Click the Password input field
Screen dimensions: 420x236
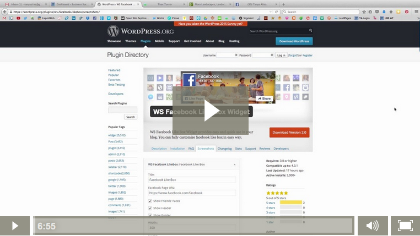[x=263, y=55]
